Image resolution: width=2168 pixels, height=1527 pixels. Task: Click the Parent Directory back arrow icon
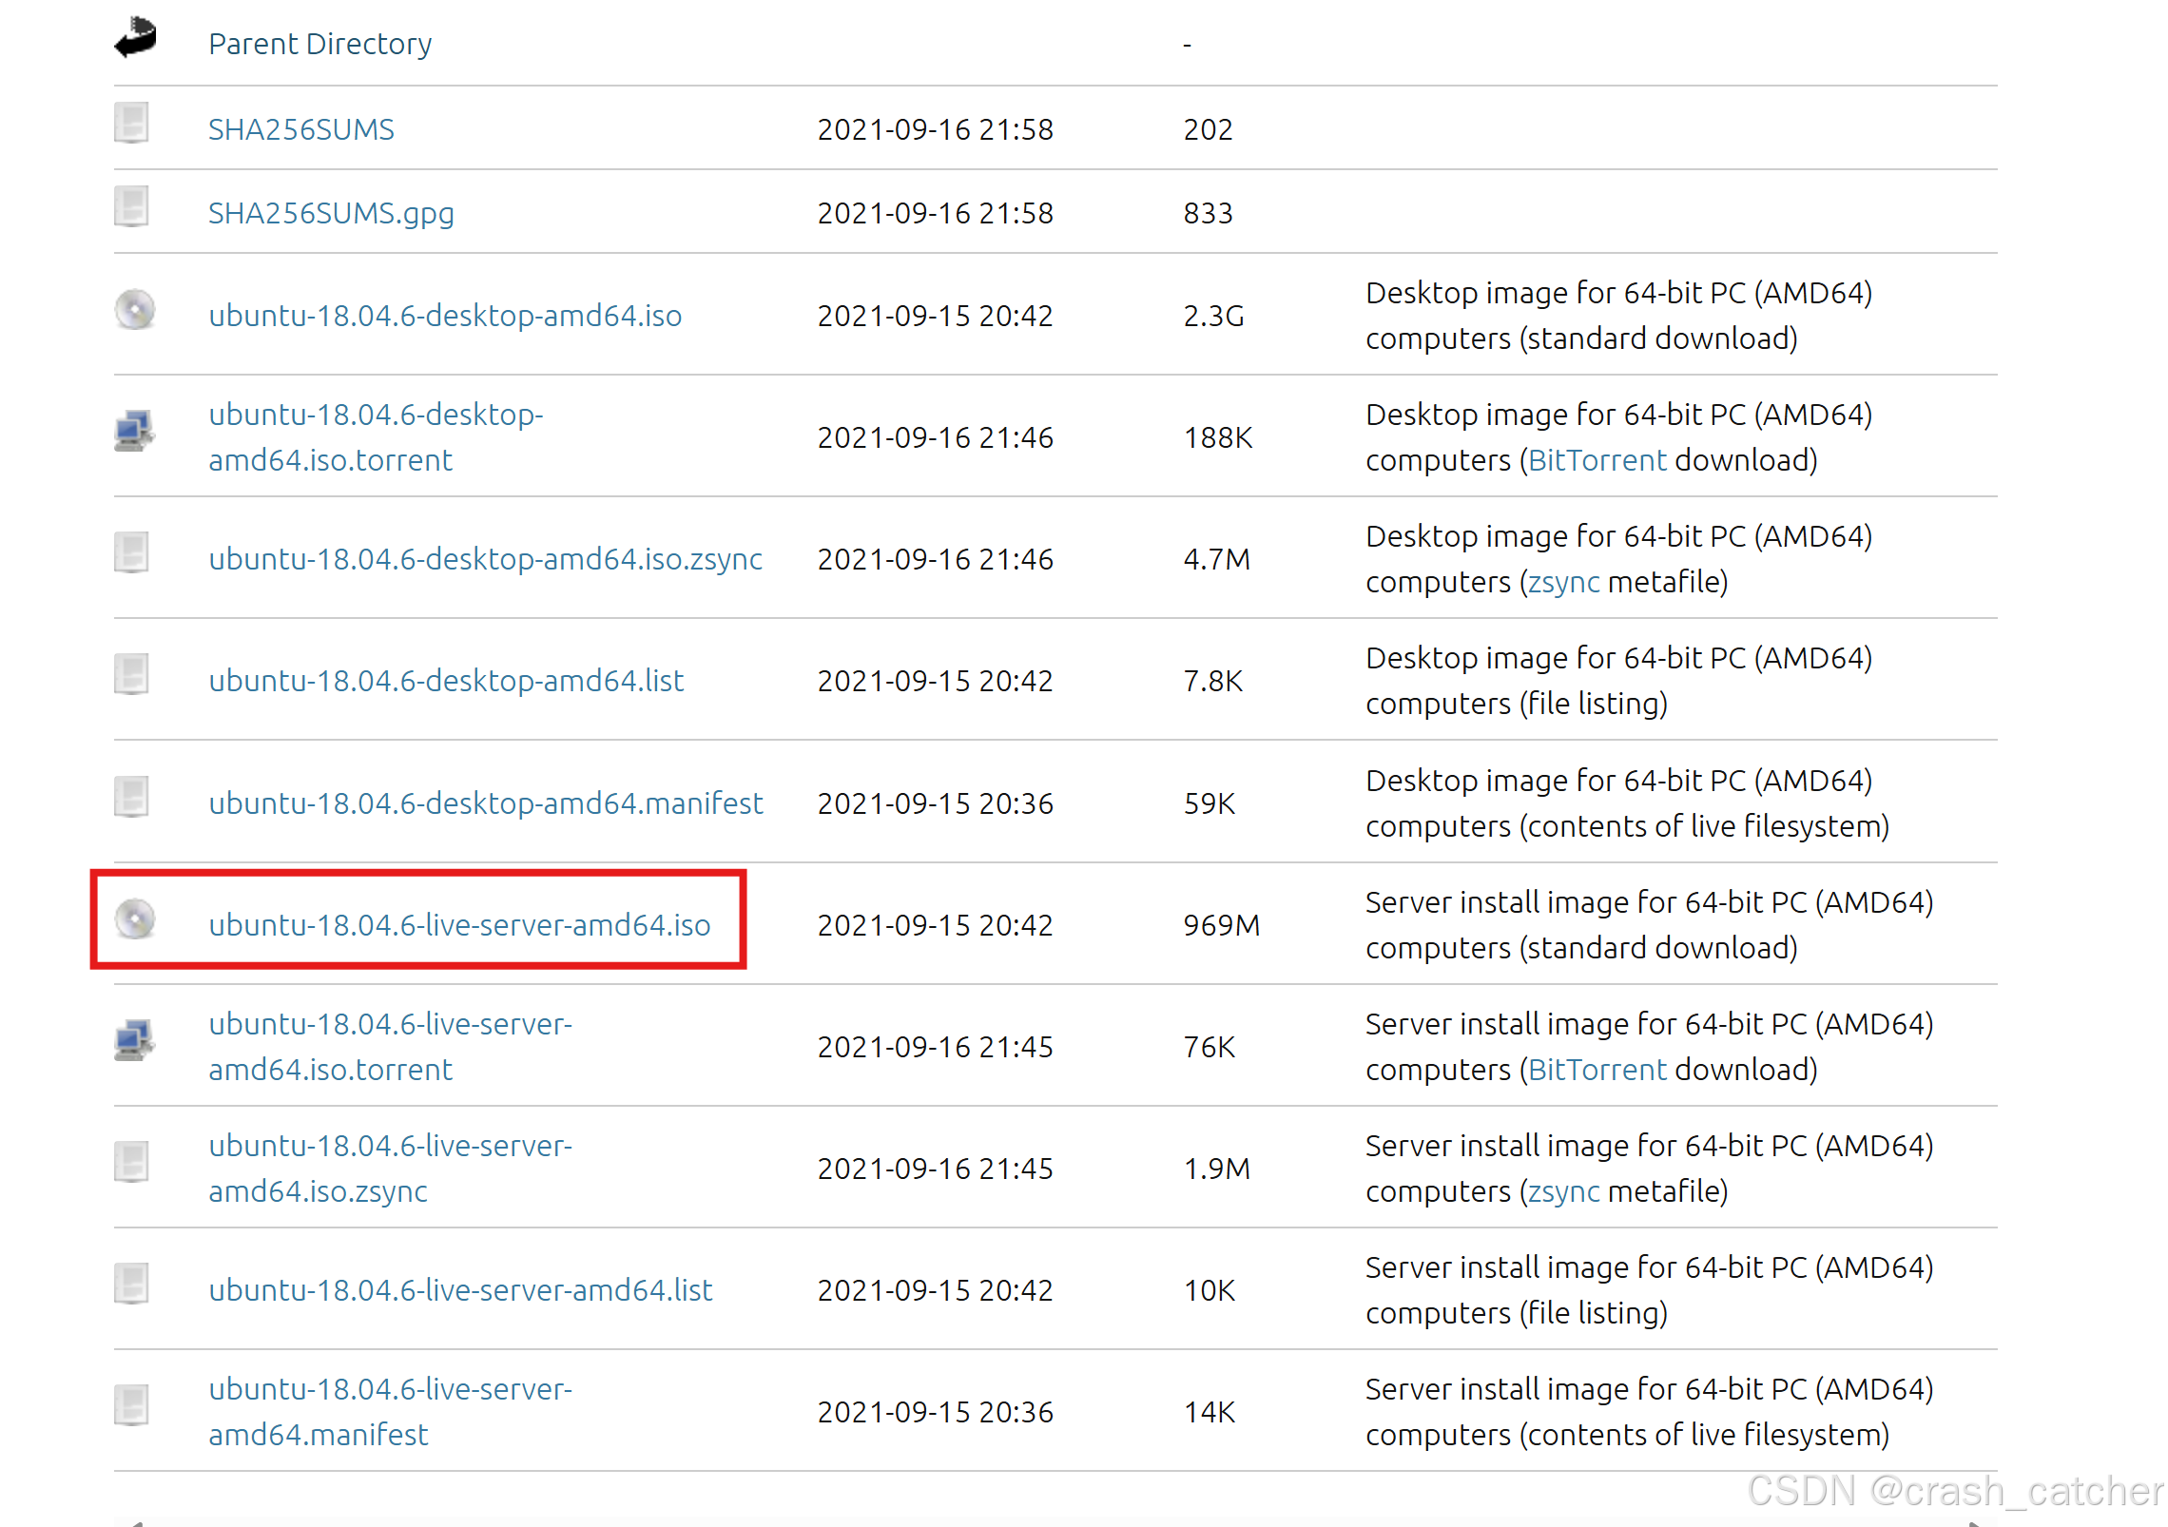pos(135,38)
